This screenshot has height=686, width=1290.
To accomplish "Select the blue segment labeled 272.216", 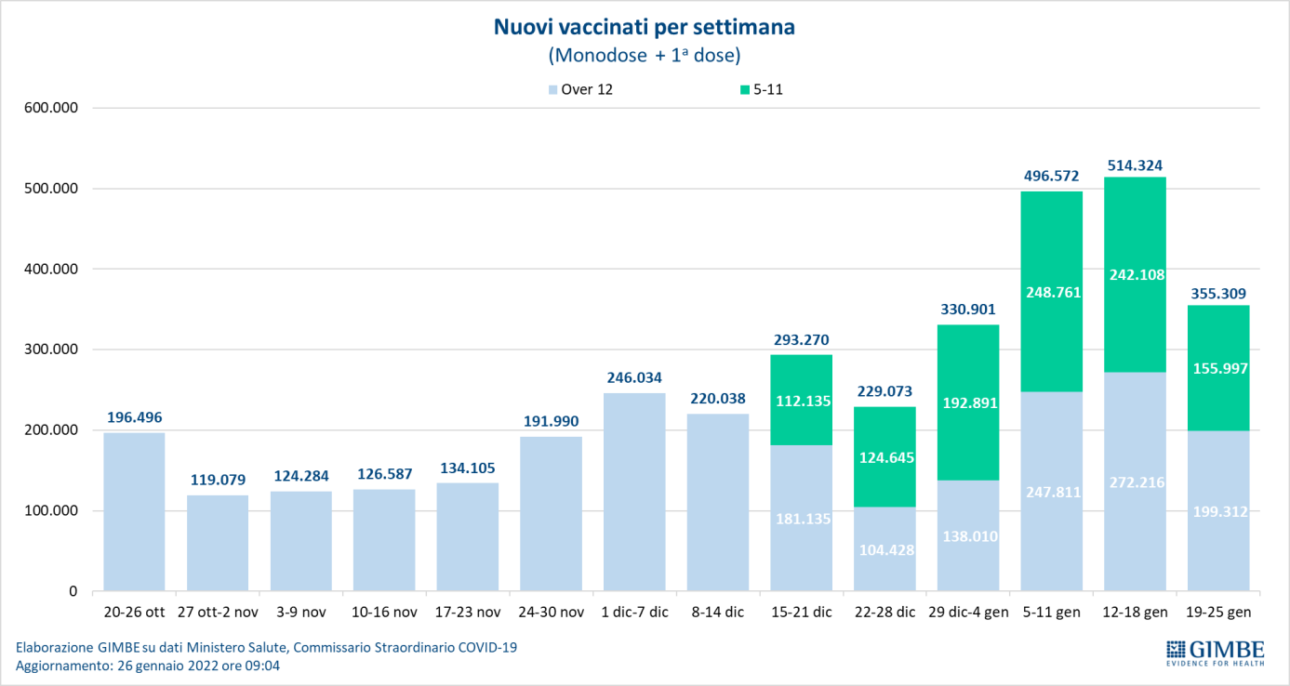I will click(x=1135, y=482).
